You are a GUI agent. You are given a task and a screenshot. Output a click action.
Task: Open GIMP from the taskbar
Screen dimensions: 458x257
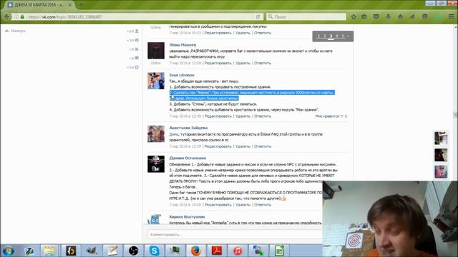click(92, 251)
